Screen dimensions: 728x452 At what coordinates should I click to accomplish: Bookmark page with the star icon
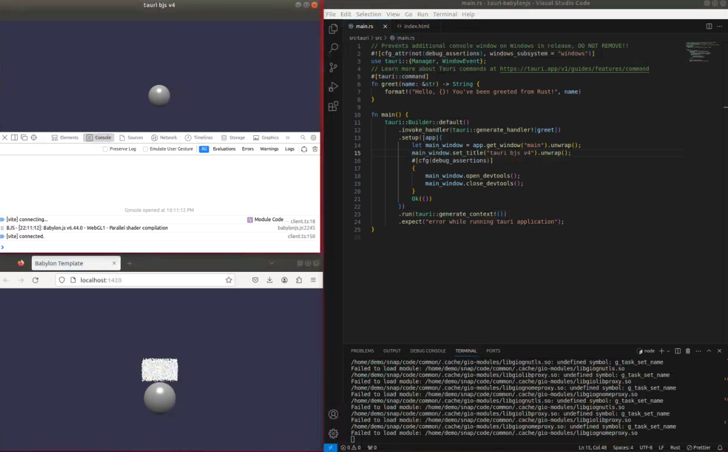point(228,280)
